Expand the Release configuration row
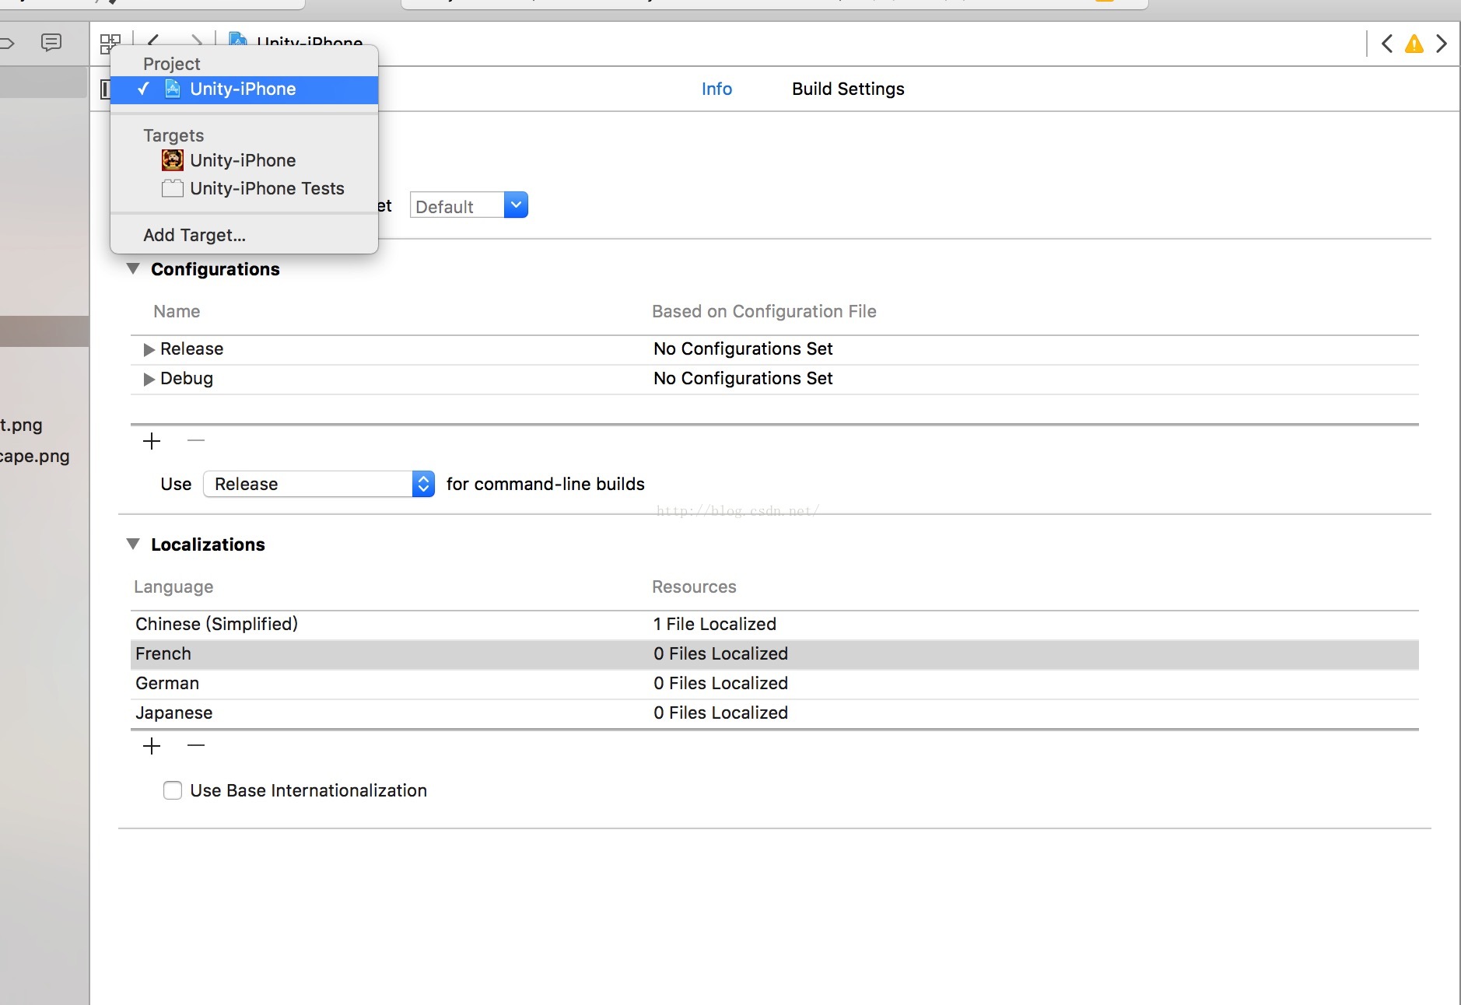Screen dimensions: 1461x1005 [x=149, y=349]
